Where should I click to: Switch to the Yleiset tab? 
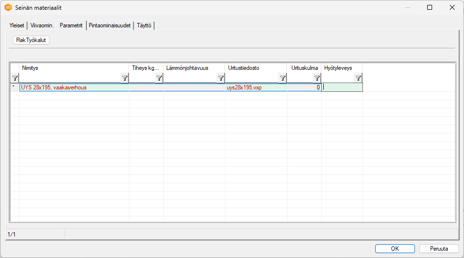coord(17,25)
